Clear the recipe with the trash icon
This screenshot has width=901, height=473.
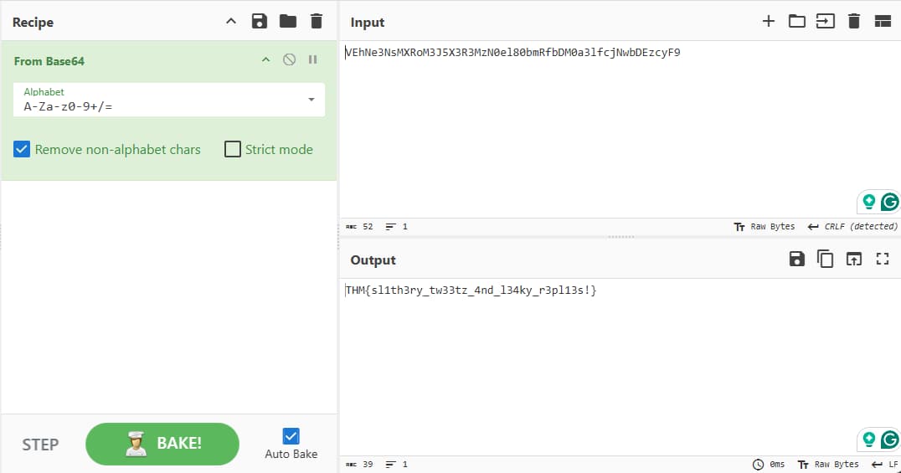click(316, 21)
